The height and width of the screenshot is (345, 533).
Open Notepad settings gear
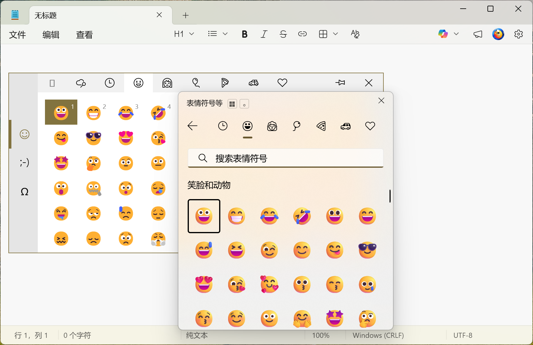pyautogui.click(x=518, y=34)
